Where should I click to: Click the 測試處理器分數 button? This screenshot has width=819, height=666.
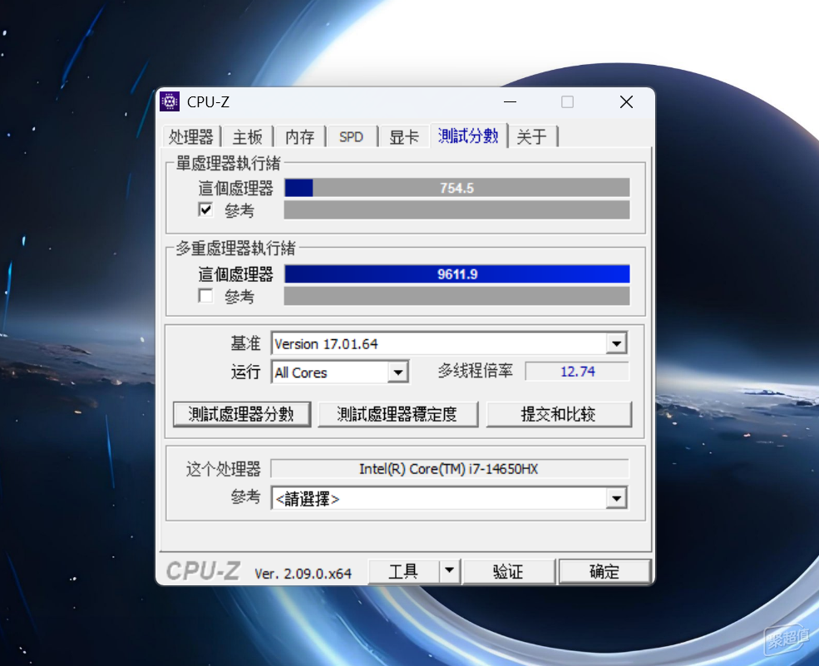point(242,414)
